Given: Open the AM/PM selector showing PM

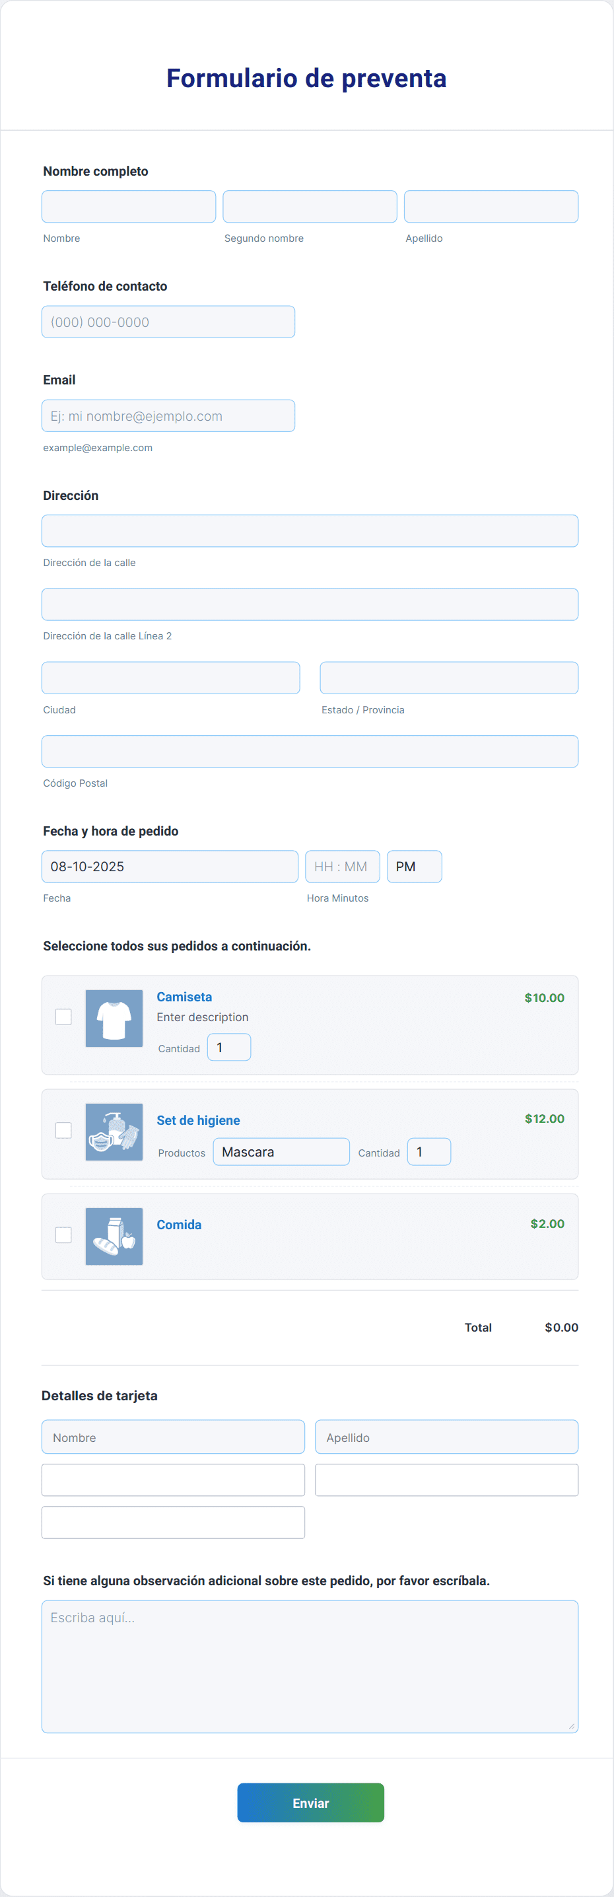Looking at the screenshot, I should point(414,867).
